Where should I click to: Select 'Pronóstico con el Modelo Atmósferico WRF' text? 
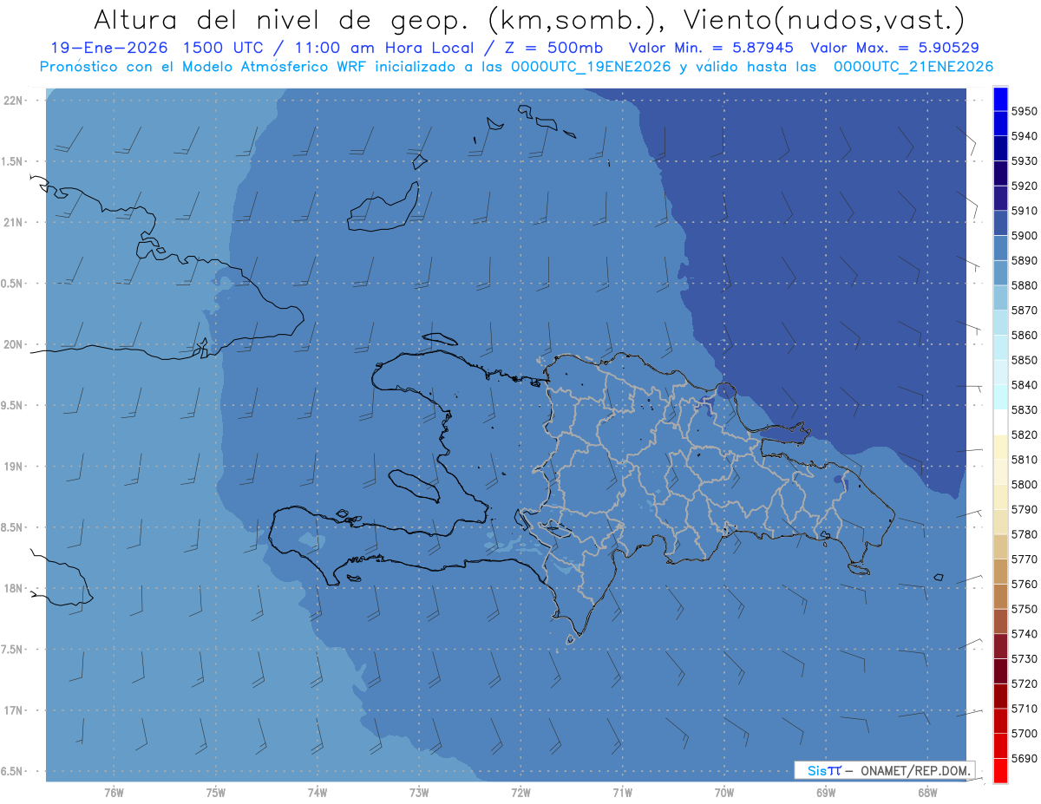tap(204, 67)
